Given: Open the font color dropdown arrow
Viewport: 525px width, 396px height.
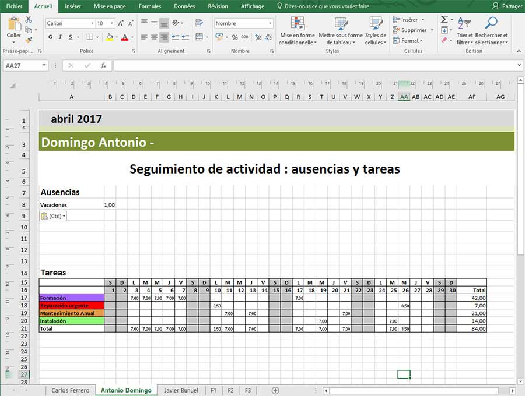Looking at the screenshot, I should (x=132, y=37).
